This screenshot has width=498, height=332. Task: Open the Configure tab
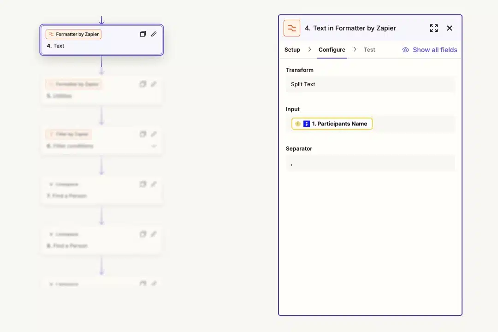point(332,50)
